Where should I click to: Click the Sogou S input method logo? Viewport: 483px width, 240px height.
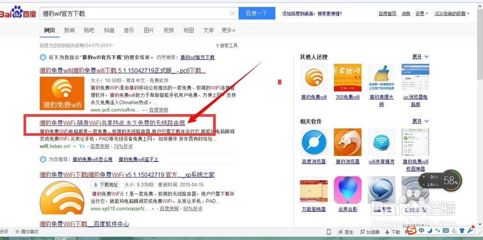(412, 230)
